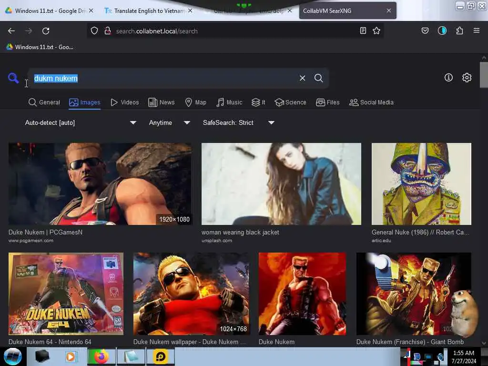Click the unsplash.com source link

pos(217,241)
